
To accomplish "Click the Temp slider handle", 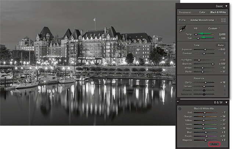I will [196, 34].
